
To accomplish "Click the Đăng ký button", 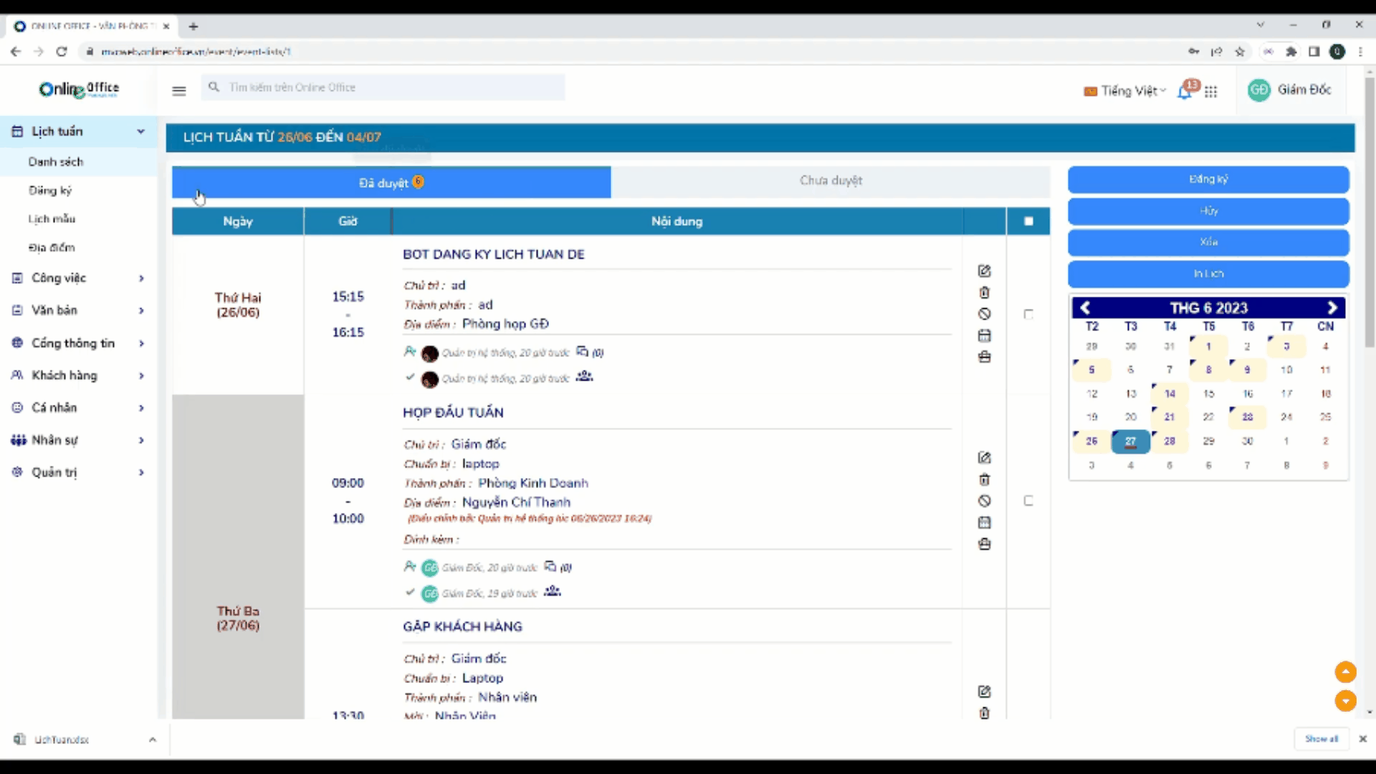I will 1208,179.
